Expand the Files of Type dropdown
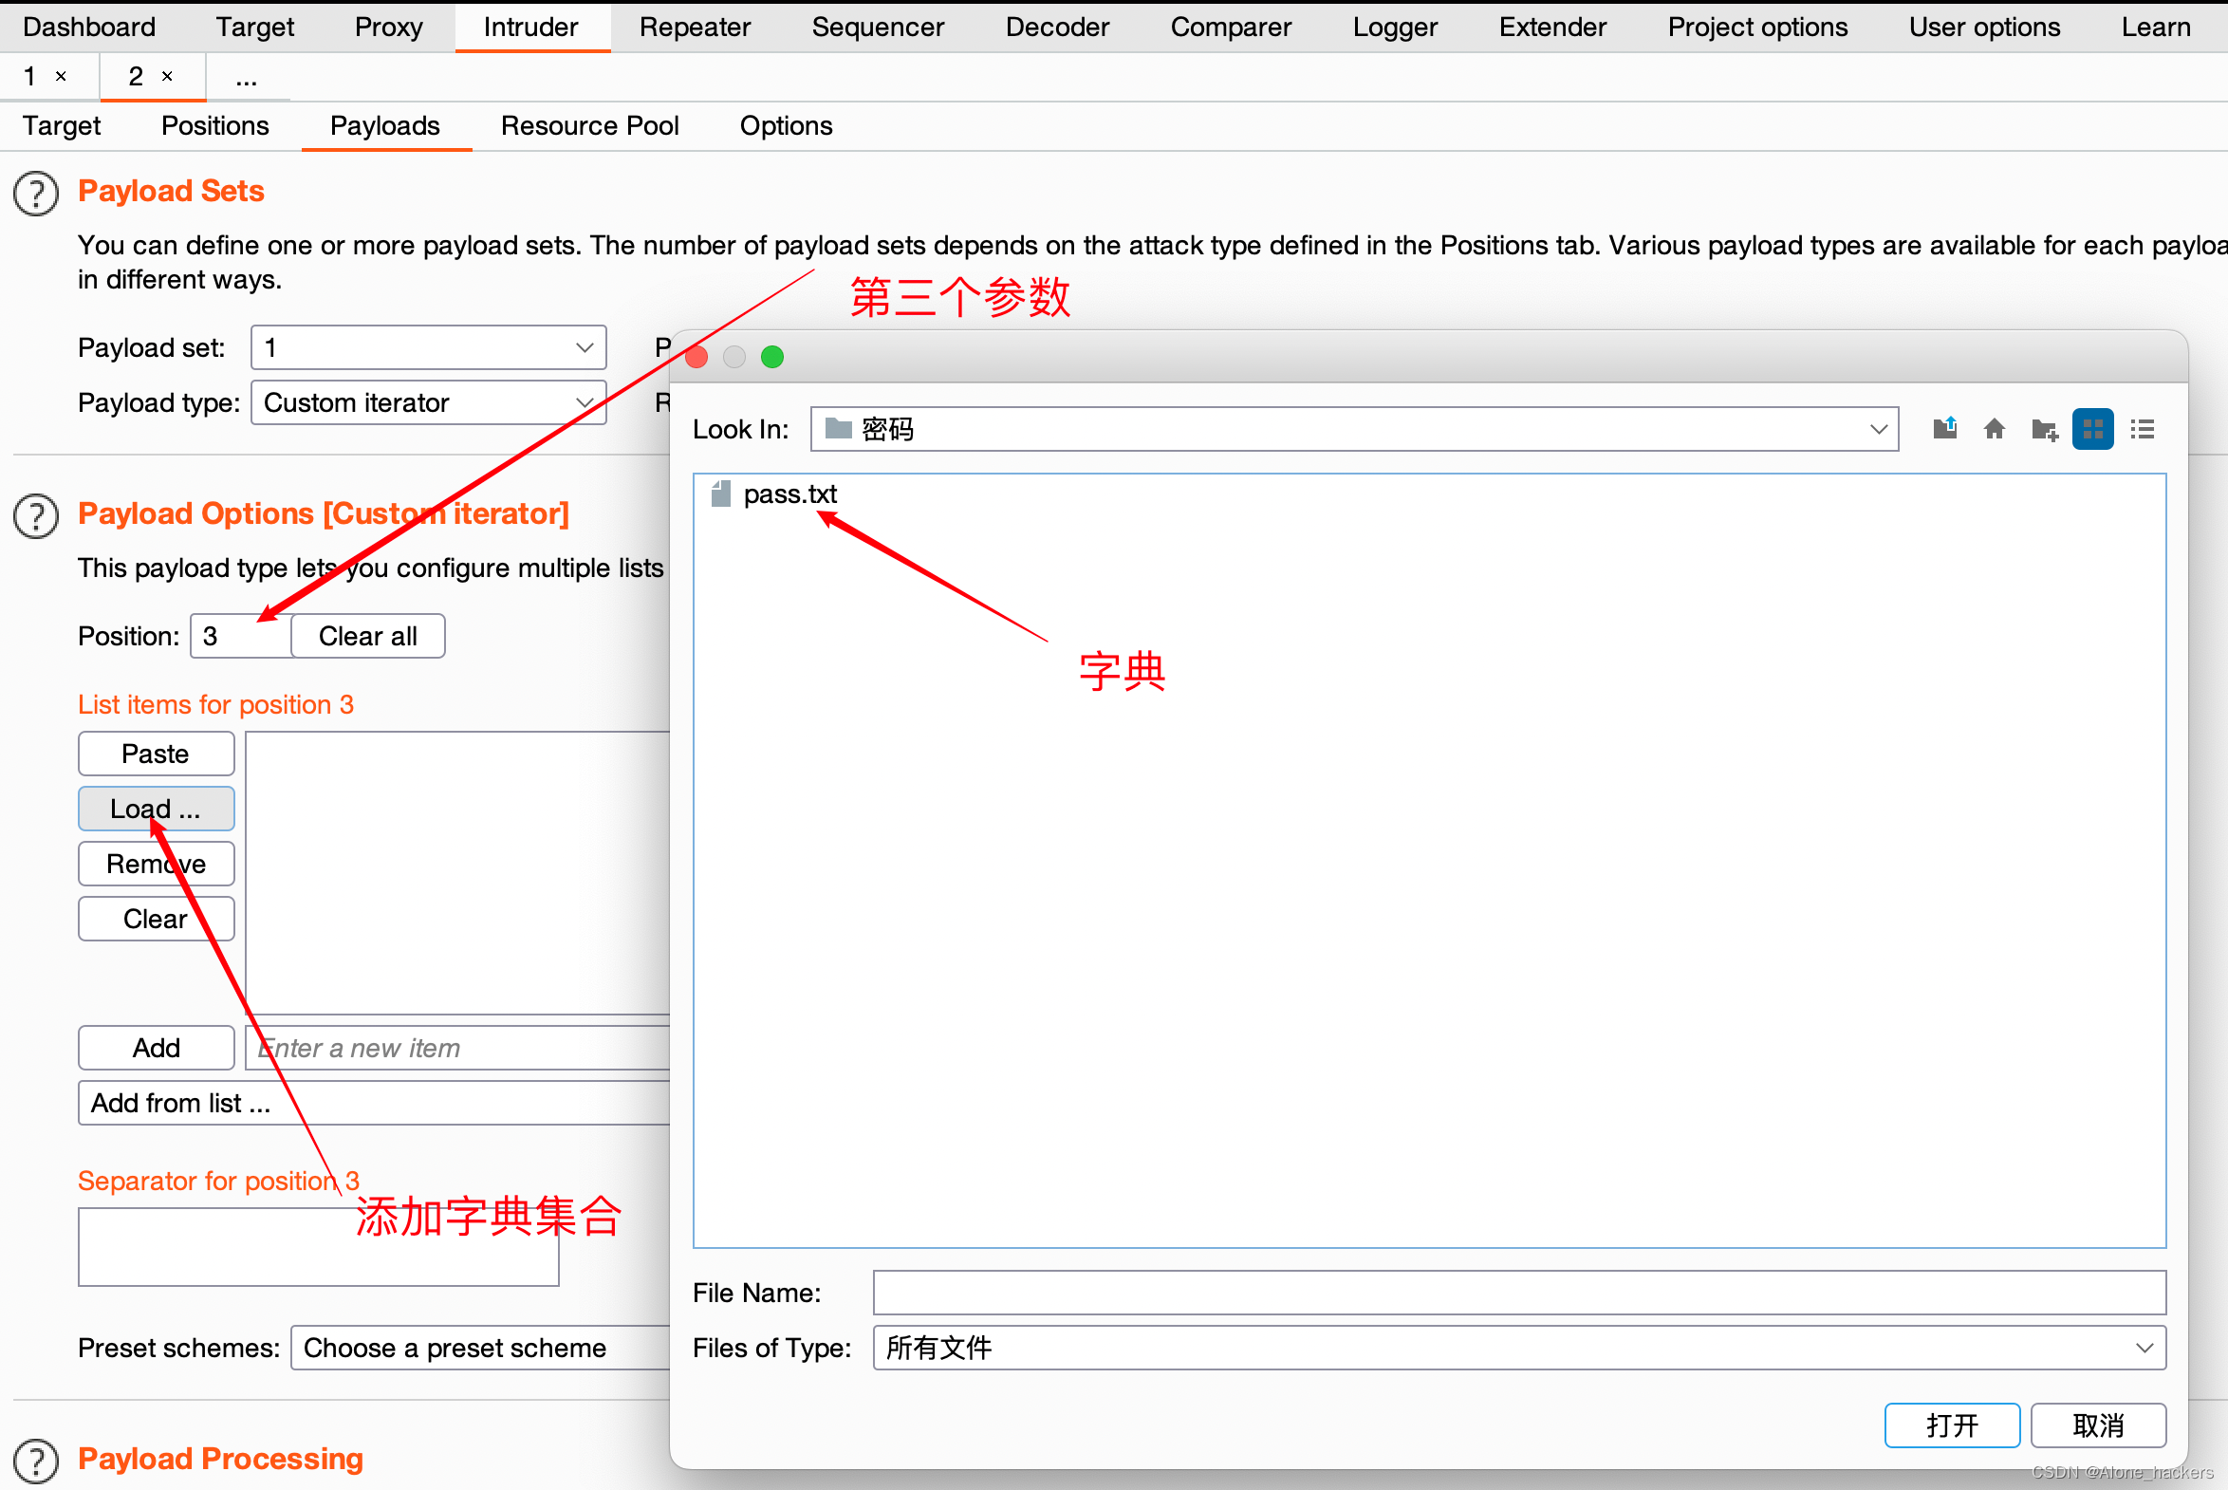Image resolution: width=2228 pixels, height=1490 pixels. point(2144,1348)
